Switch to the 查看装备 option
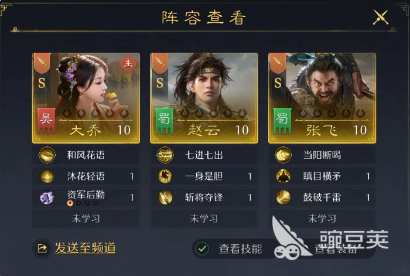Viewport: 410px width, 276px height. point(336,249)
